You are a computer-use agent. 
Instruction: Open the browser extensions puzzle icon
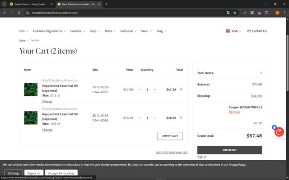pyautogui.click(x=266, y=13)
